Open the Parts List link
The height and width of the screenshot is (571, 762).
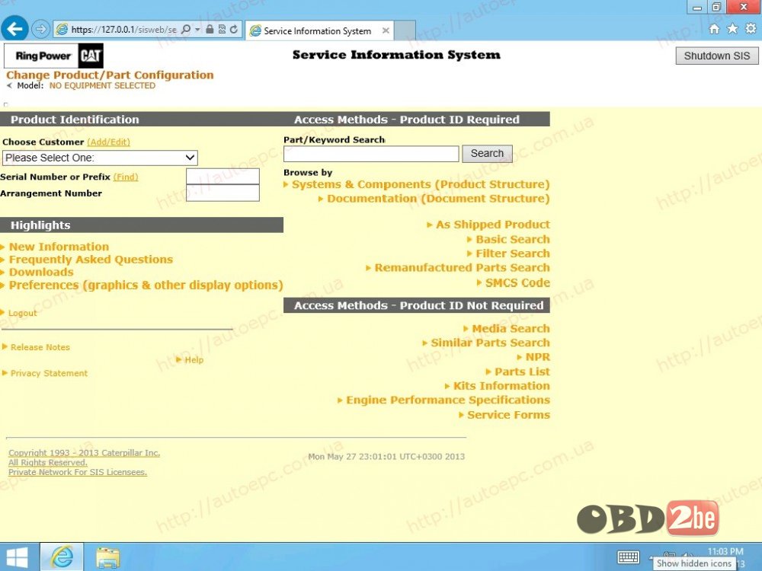click(523, 372)
